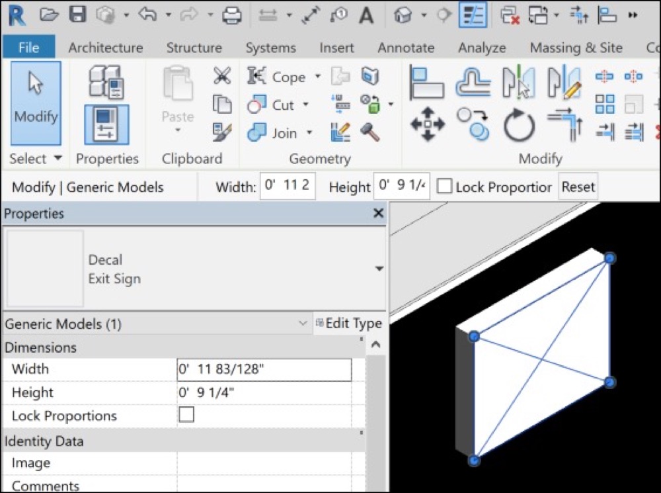The image size is (661, 493).
Task: Open the Massing & Site ribbon tab
Action: [576, 47]
